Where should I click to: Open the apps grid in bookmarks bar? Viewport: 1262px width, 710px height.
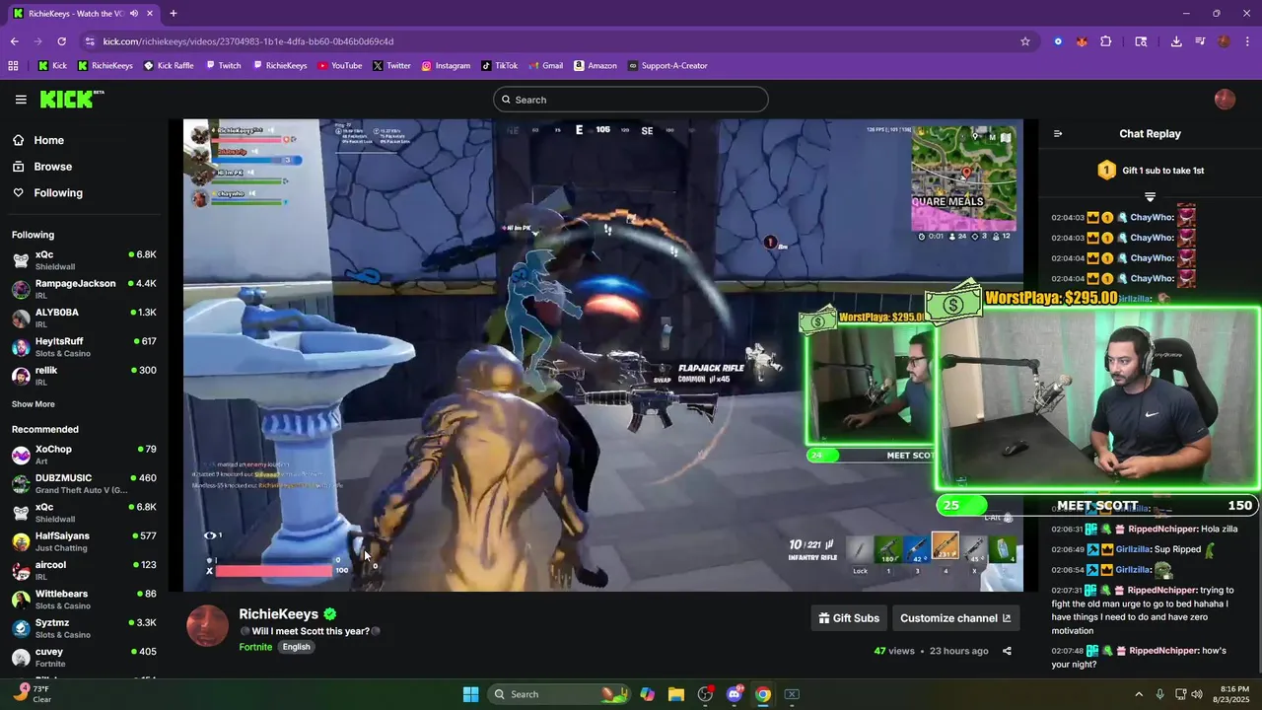[13, 66]
